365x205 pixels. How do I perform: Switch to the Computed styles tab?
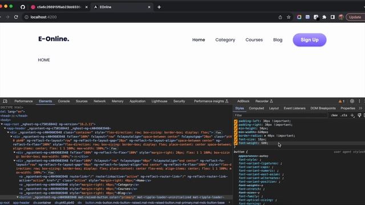pyautogui.click(x=256, y=108)
